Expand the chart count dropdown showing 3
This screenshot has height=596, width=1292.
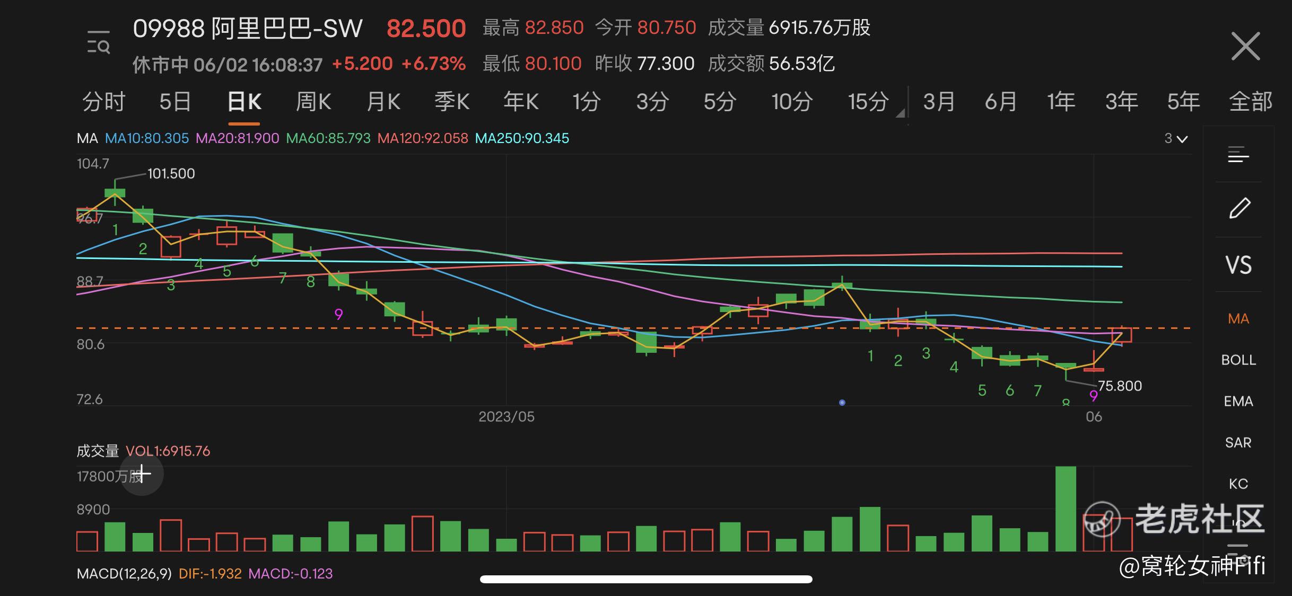pyautogui.click(x=1176, y=139)
